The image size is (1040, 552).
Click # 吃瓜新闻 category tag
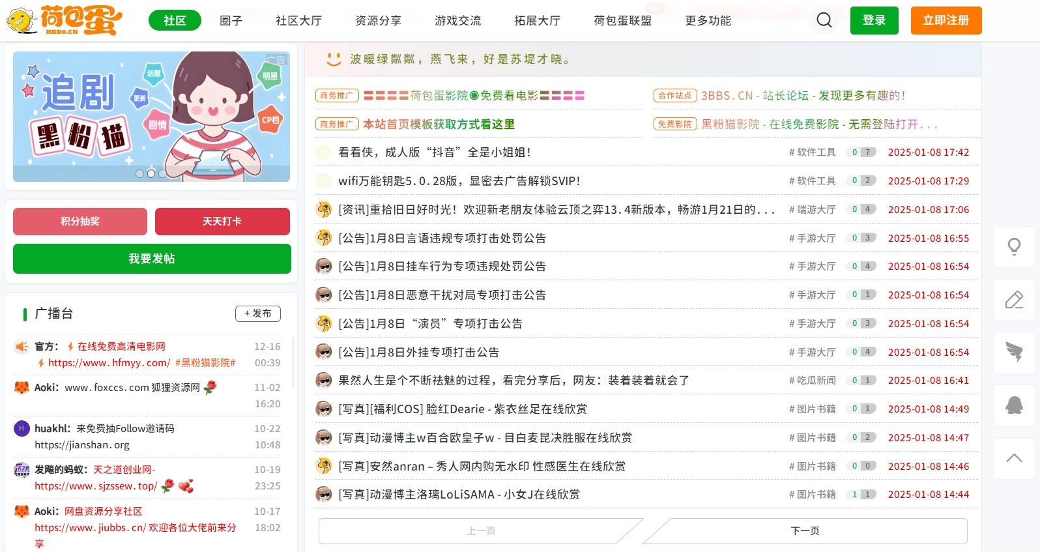(813, 381)
